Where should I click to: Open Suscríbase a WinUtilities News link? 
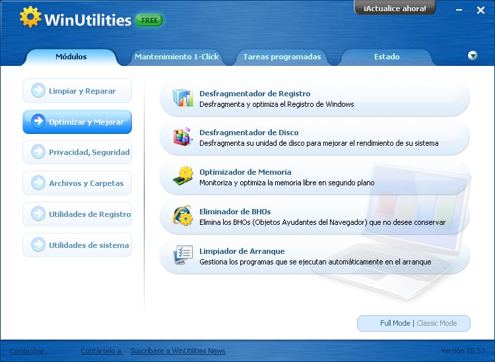pyautogui.click(x=178, y=351)
